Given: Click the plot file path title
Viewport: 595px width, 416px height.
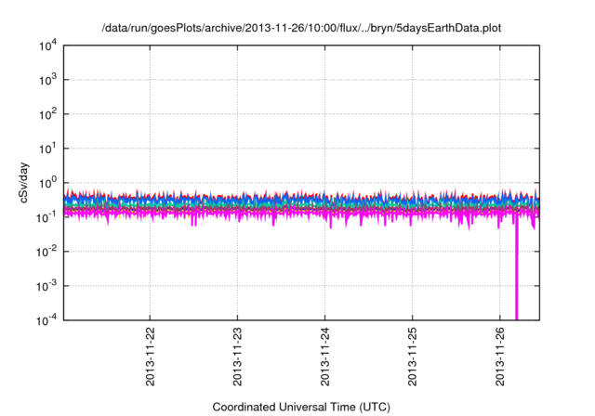Looking at the screenshot, I should pyautogui.click(x=301, y=28).
